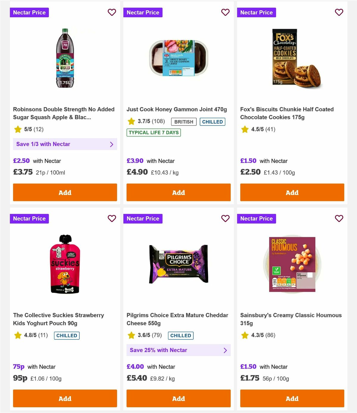The width and height of the screenshot is (357, 413).
Task: Click the chevron arrow on the Robinsons Nectar offer
Action: (112, 144)
